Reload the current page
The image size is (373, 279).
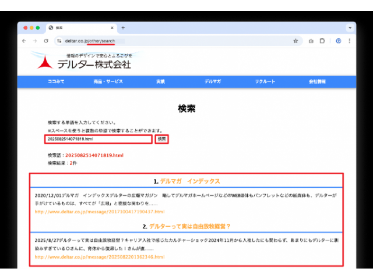[x=46, y=41]
